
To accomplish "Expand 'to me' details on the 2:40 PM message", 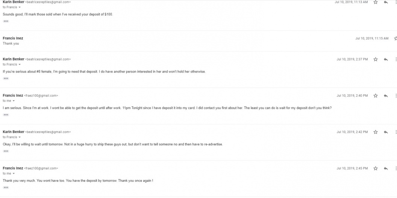I will 14,101.
